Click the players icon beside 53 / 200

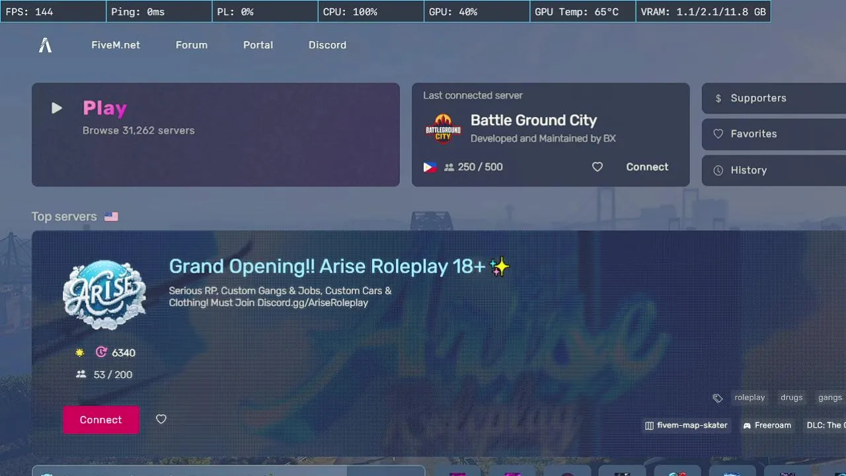tap(81, 374)
